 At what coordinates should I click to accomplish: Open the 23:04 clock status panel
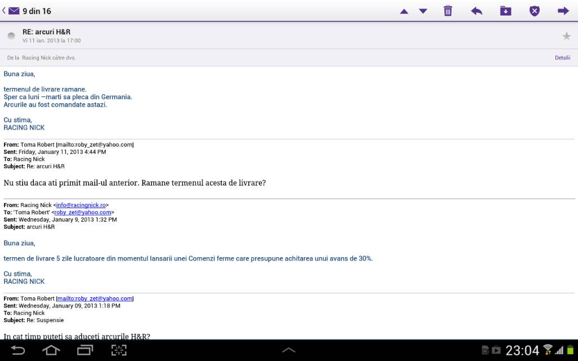pyautogui.click(x=522, y=350)
